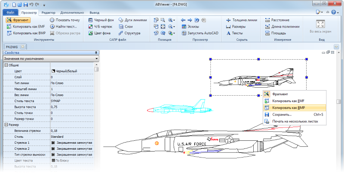
Task: Switch to the Дополнительно ribbon tab
Action: pos(72,12)
